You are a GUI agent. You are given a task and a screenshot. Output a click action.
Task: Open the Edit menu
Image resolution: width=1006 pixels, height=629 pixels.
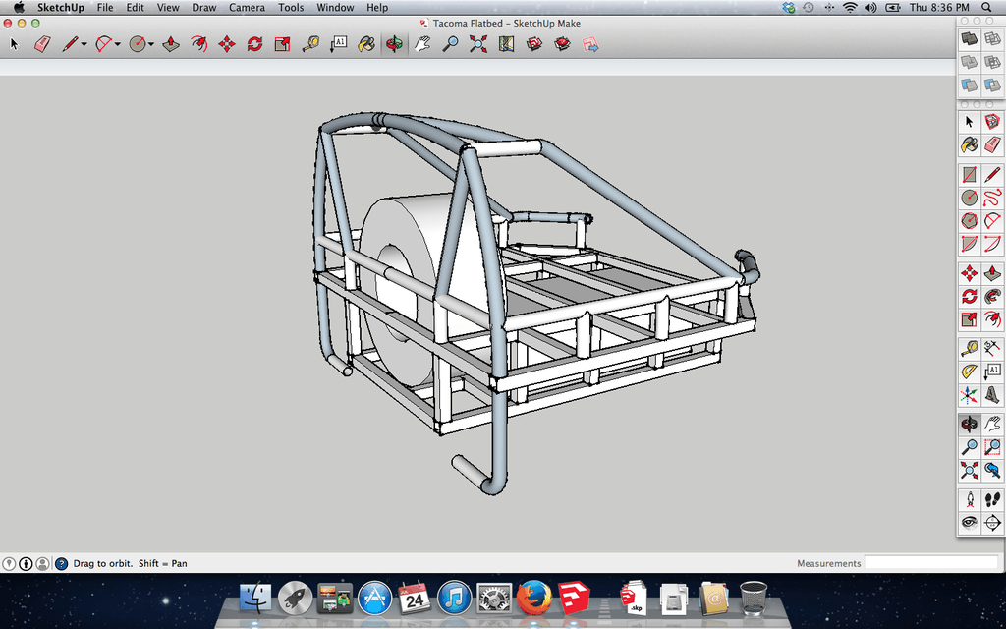135,8
